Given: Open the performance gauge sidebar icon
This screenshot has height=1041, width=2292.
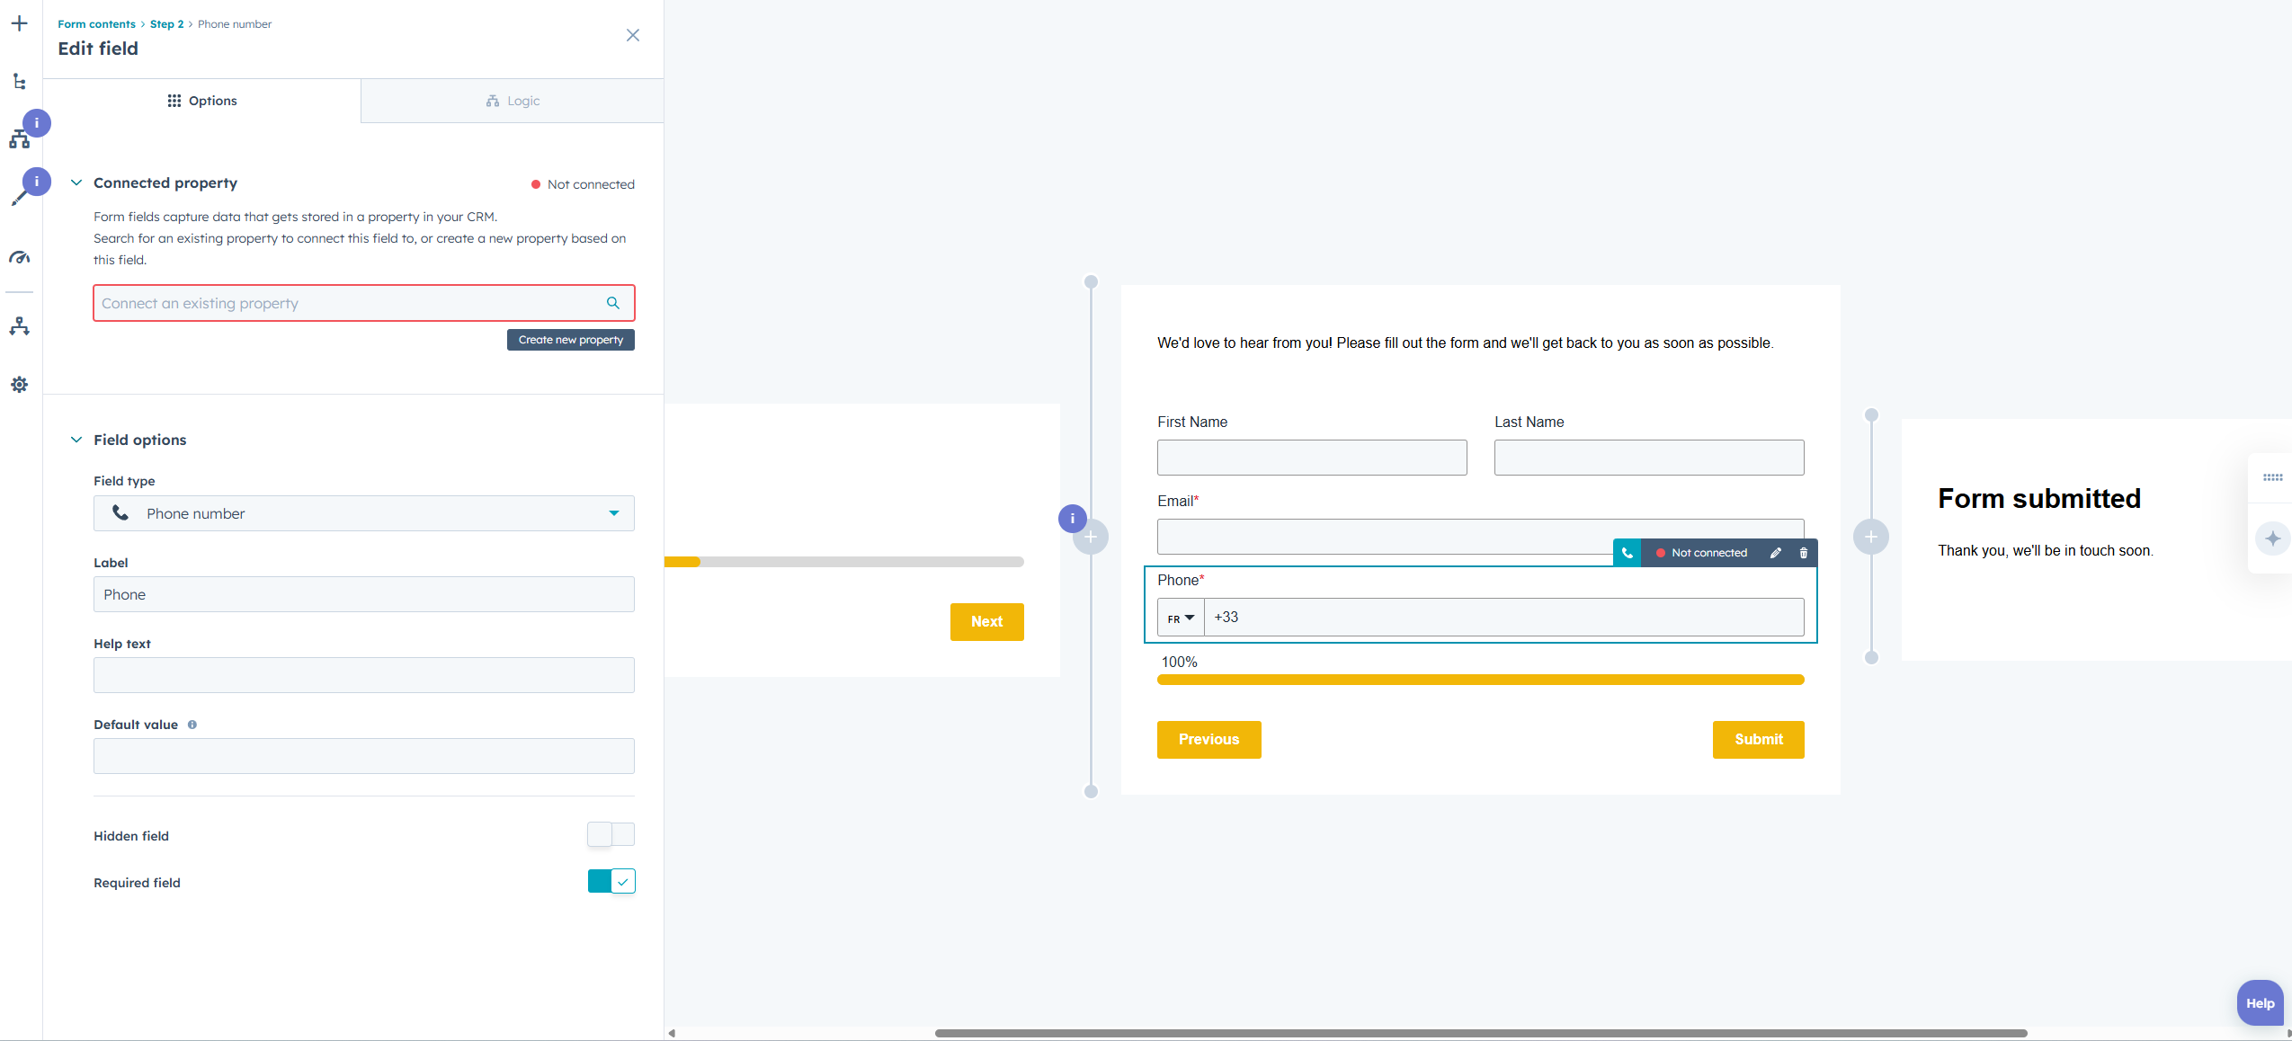Looking at the screenshot, I should click(x=19, y=258).
